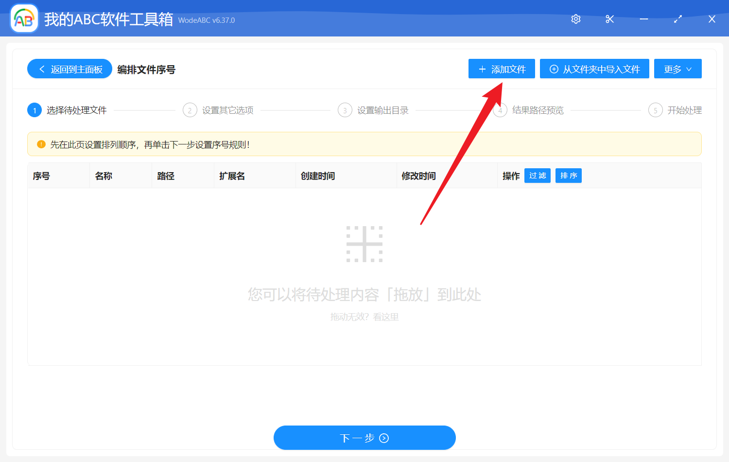Click the circle-plus icon on 从文件夹中导入文件

click(553, 69)
